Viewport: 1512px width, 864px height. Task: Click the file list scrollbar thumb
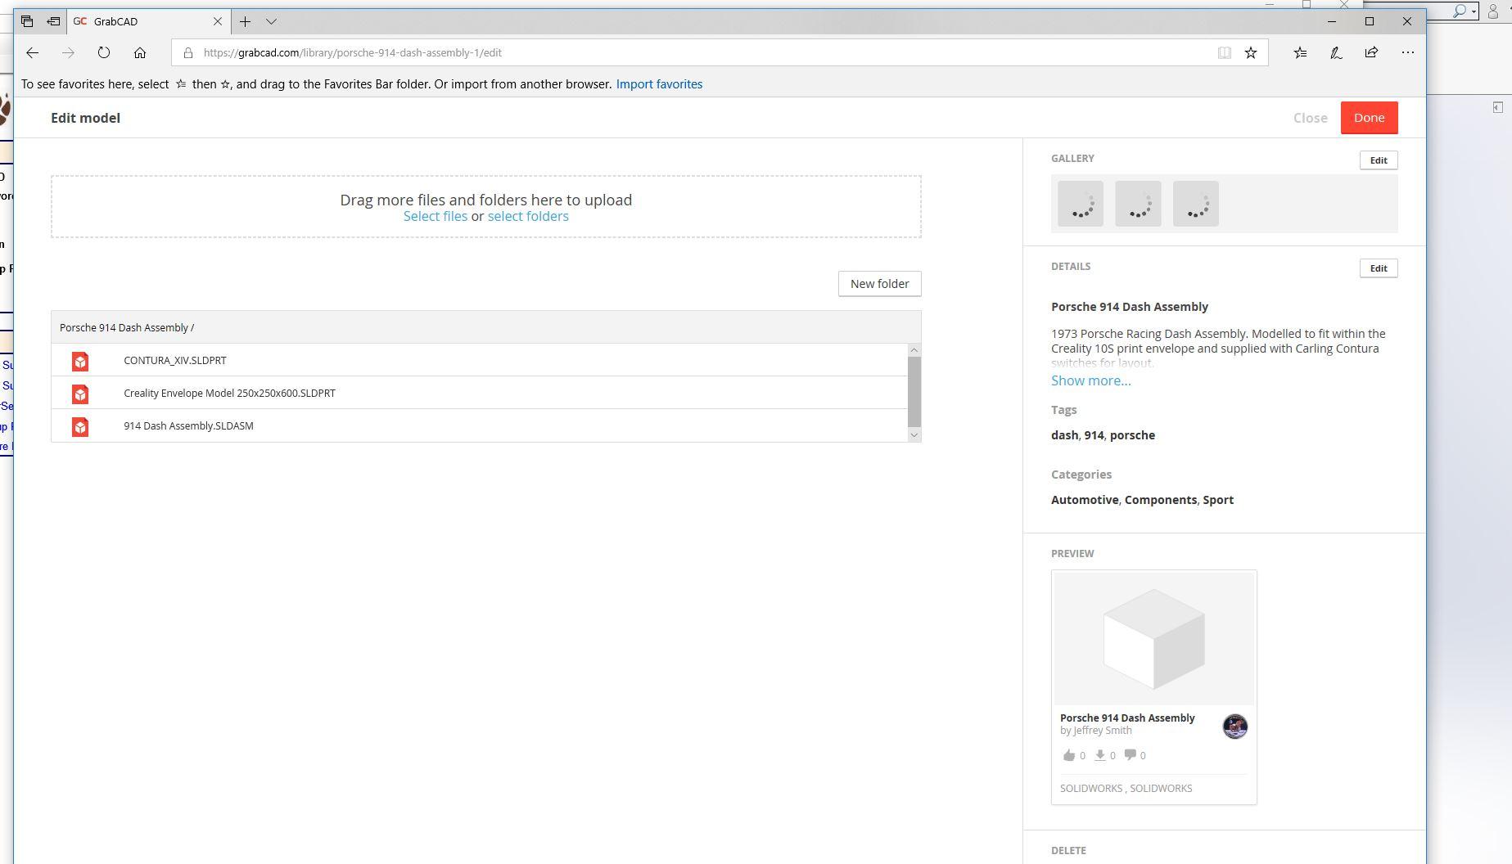coord(914,391)
